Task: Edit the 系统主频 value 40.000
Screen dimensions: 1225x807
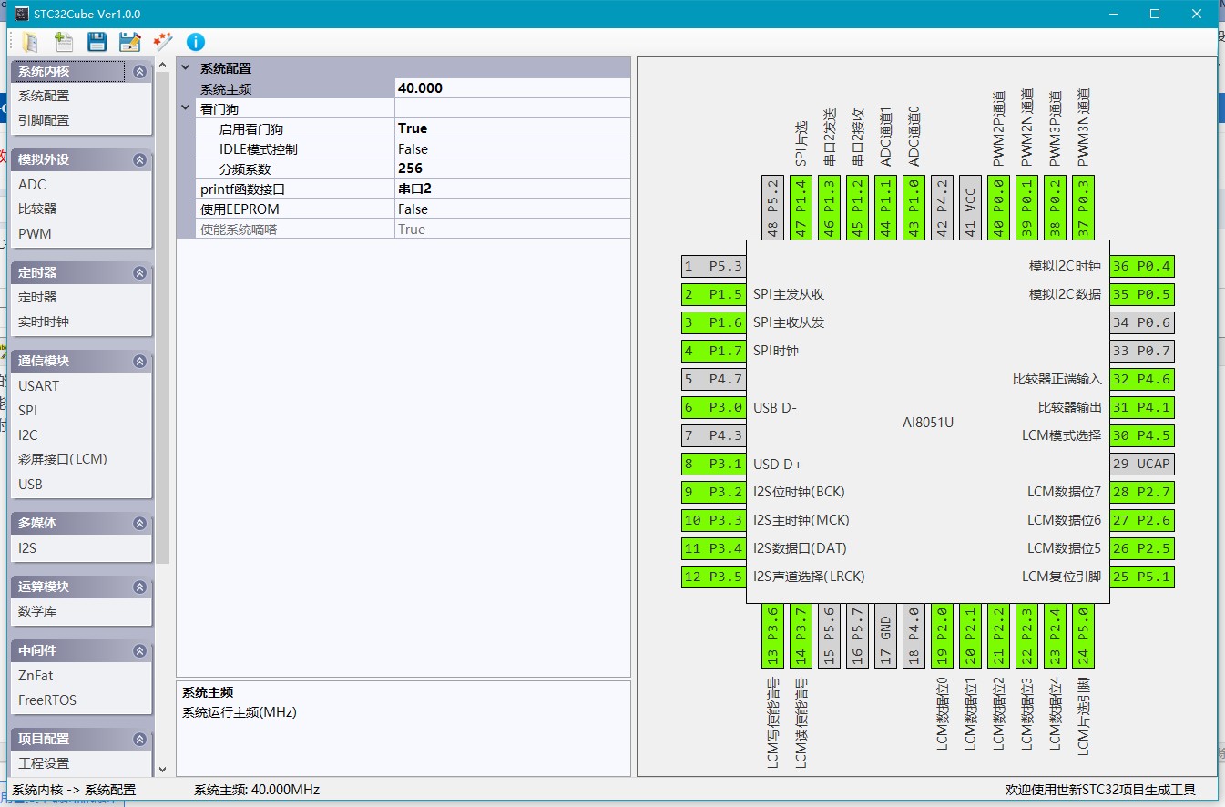Action: point(512,88)
